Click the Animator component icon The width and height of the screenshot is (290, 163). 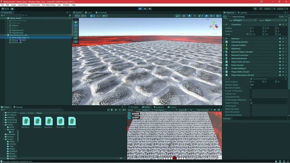pos(227,38)
